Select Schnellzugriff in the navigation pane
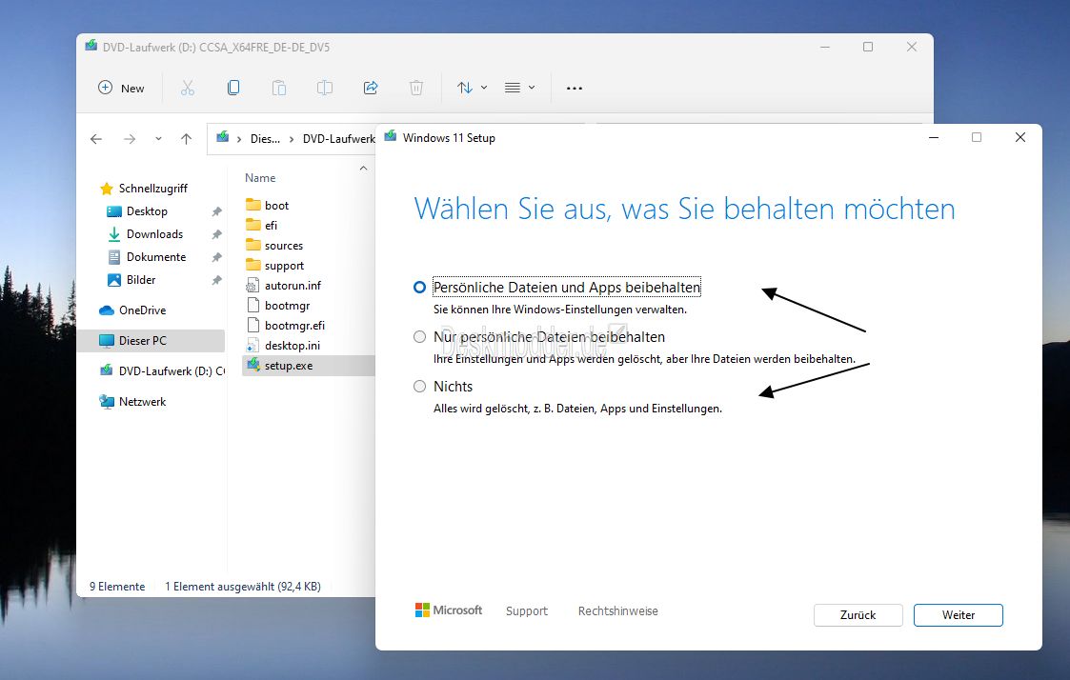 pyautogui.click(x=152, y=189)
